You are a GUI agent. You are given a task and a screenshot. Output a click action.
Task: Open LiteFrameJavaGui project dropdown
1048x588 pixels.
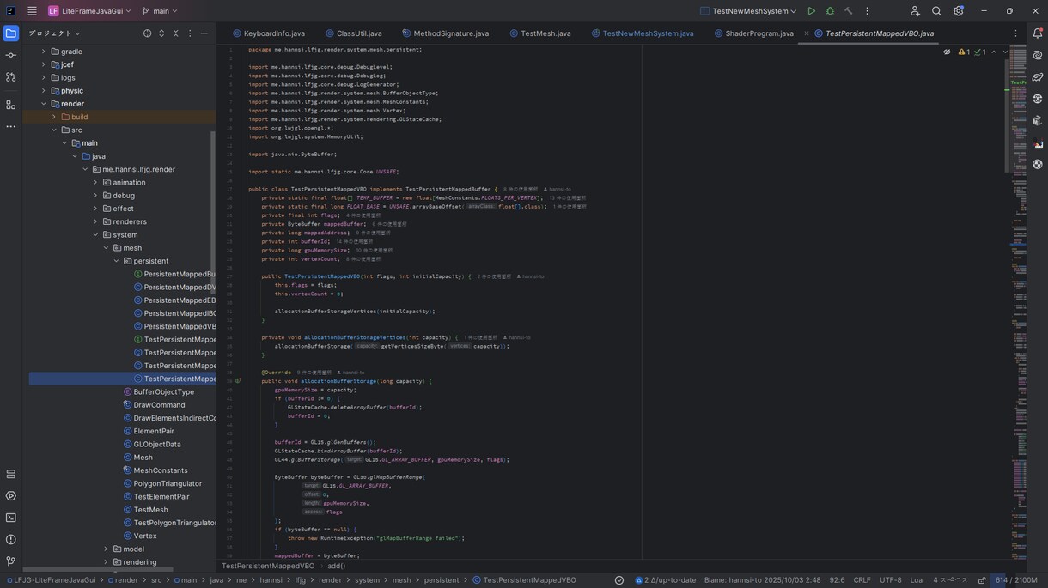pos(89,11)
